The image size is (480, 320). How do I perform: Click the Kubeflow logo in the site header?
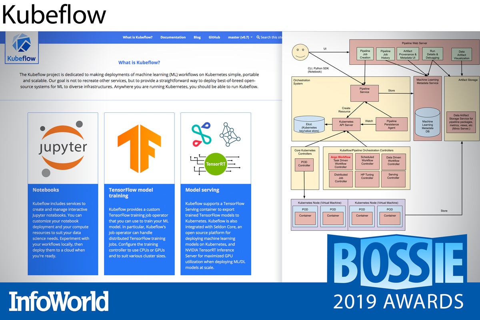pos(21,48)
